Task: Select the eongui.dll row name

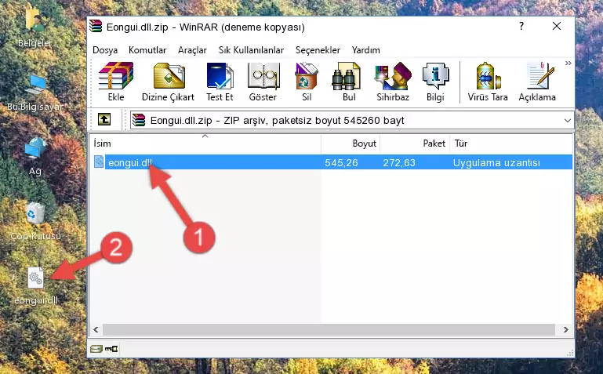Action: pyautogui.click(x=130, y=162)
